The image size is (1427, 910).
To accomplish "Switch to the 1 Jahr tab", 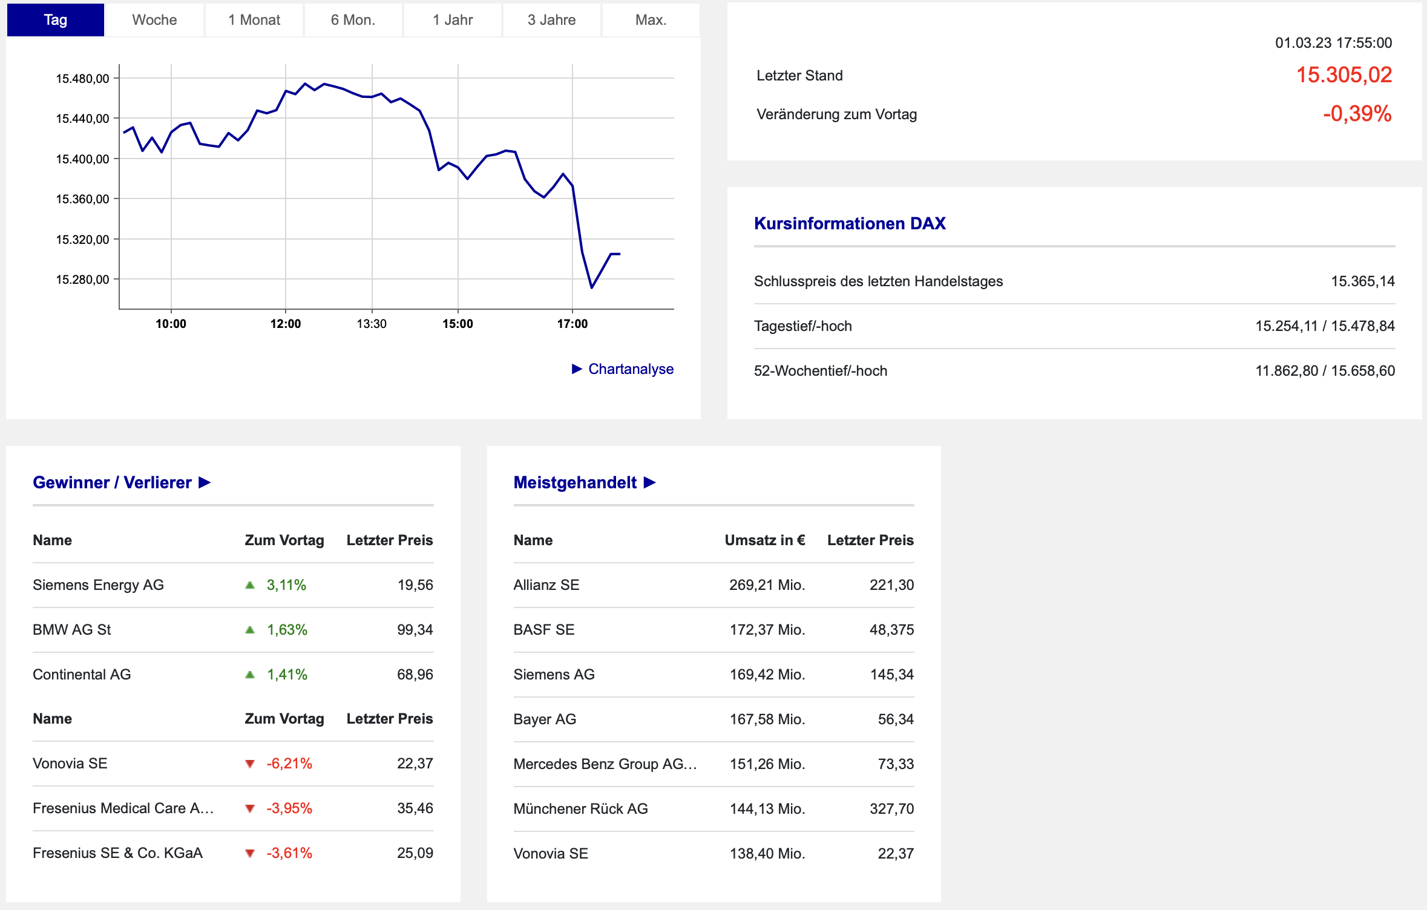I will [453, 20].
